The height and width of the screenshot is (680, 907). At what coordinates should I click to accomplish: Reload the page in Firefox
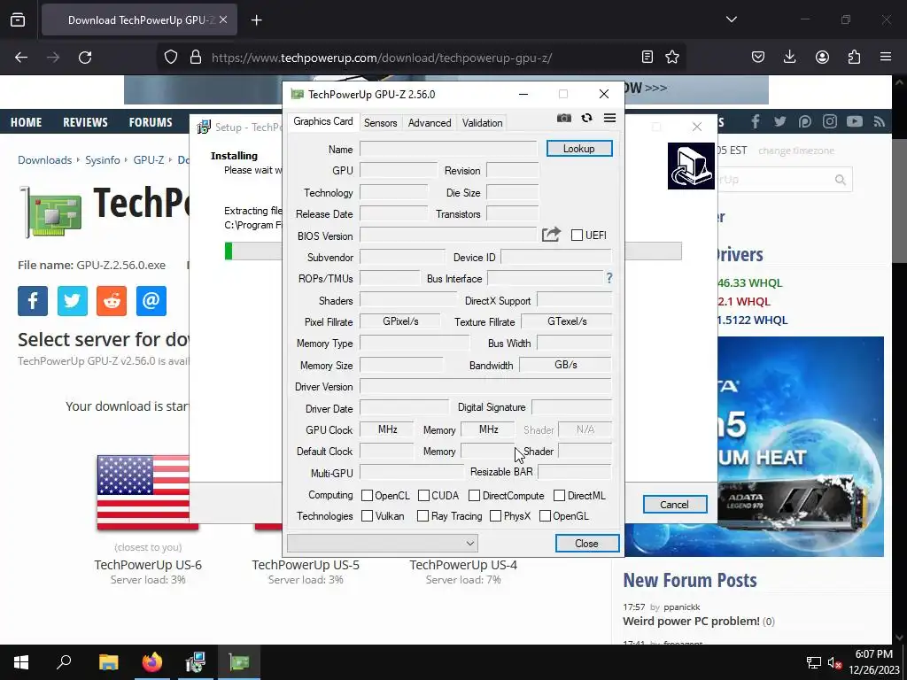(x=85, y=57)
